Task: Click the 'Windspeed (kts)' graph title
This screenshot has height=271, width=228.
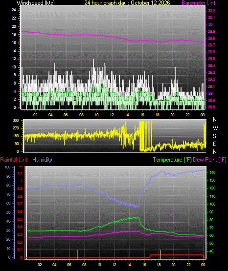Action: point(36,2)
